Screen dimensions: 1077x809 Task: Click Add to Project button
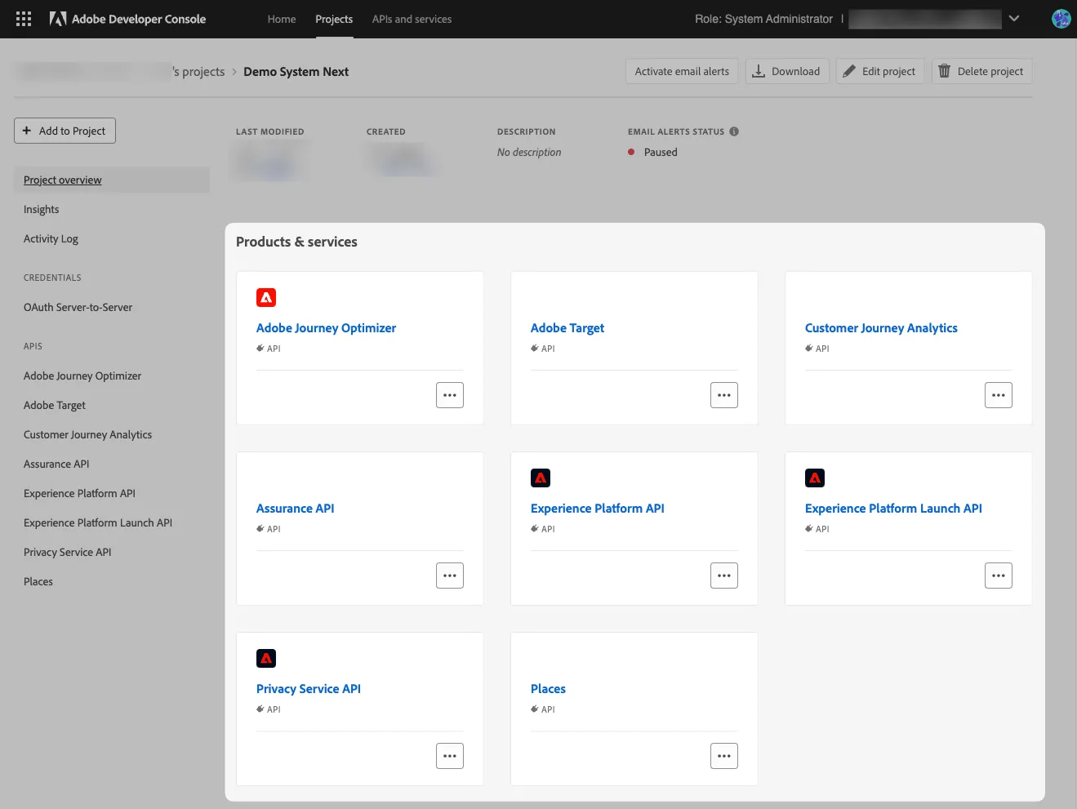click(65, 131)
